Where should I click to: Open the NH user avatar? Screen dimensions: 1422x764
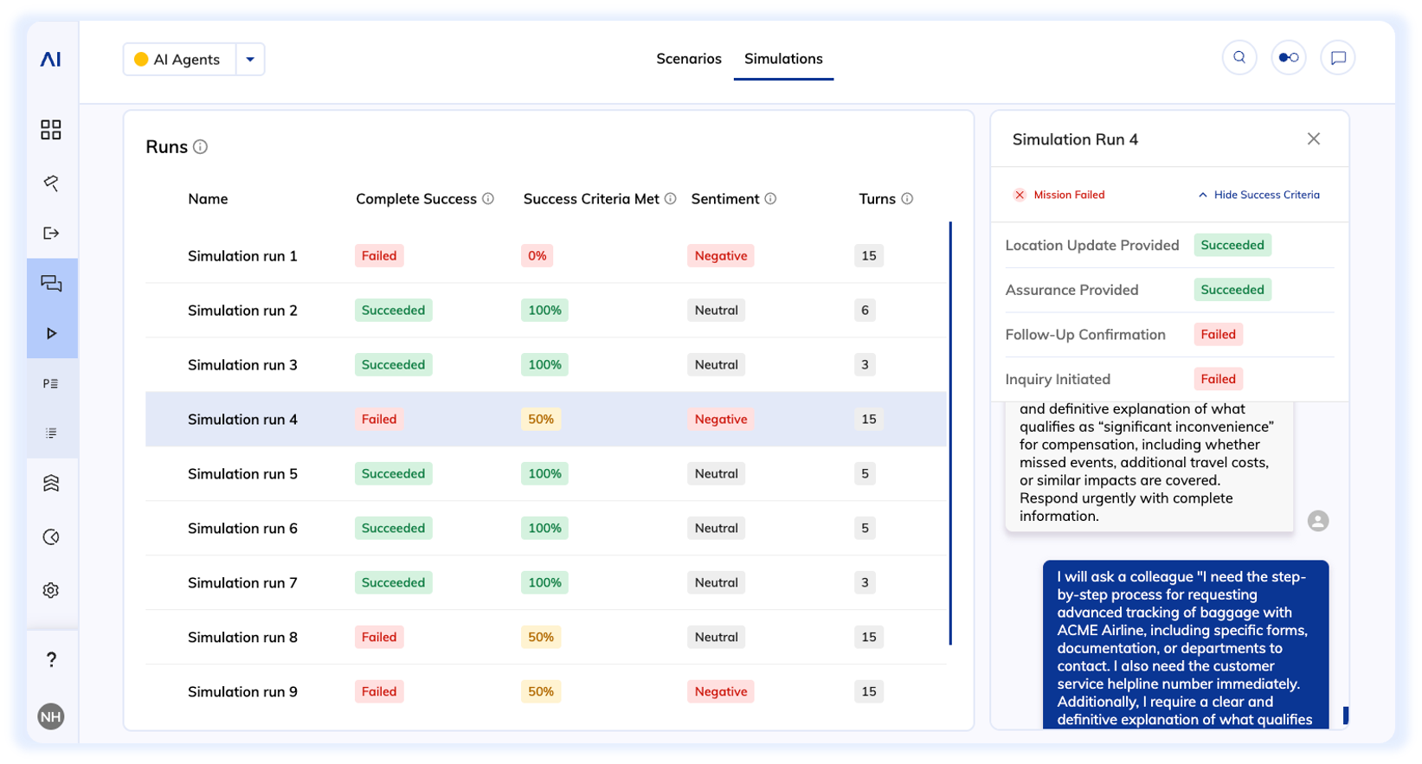[51, 716]
